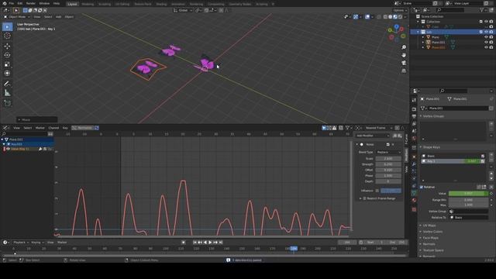Image resolution: width=496 pixels, height=279 pixels.
Task: Select the Scale tool in viewport toolbar
Action: tap(7, 64)
